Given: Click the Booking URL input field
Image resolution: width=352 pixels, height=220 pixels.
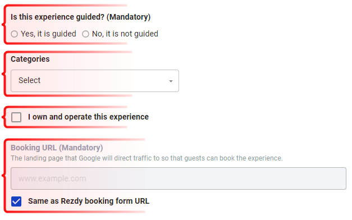Looking at the screenshot, I should 179,178.
